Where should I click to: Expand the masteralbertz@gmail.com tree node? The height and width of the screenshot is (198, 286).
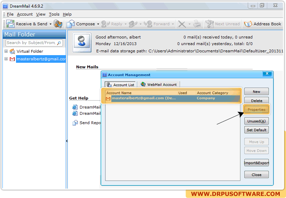[x=6, y=59]
